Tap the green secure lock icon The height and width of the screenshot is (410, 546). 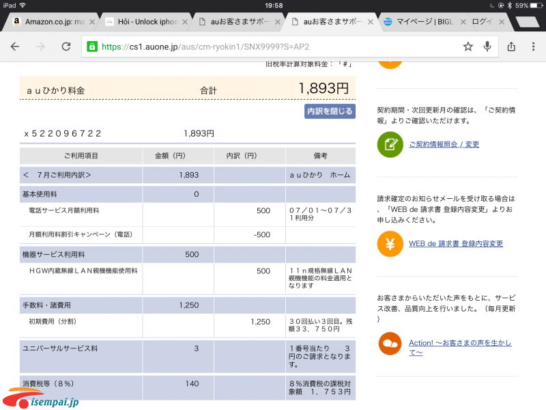coord(92,46)
